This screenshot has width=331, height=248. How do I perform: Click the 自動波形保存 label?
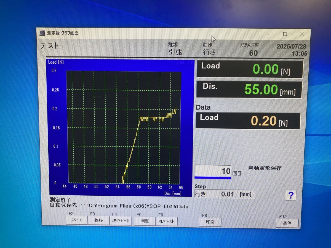tap(265, 168)
